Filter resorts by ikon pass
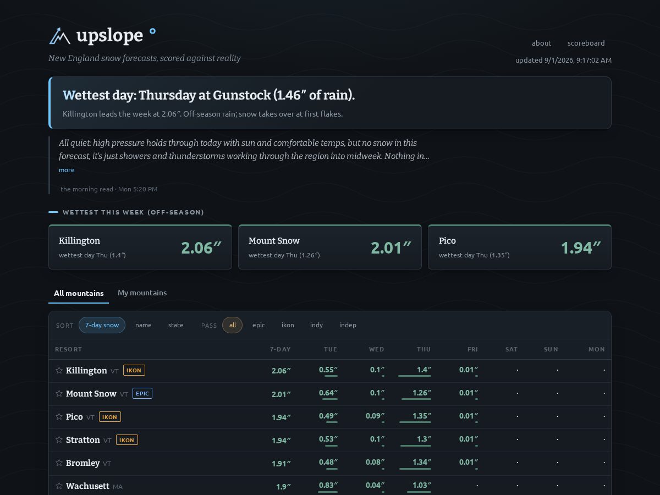 pos(288,325)
